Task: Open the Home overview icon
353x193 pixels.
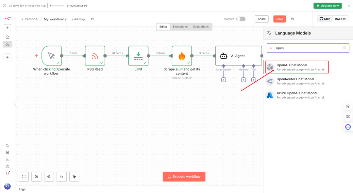Action: pos(8,37)
